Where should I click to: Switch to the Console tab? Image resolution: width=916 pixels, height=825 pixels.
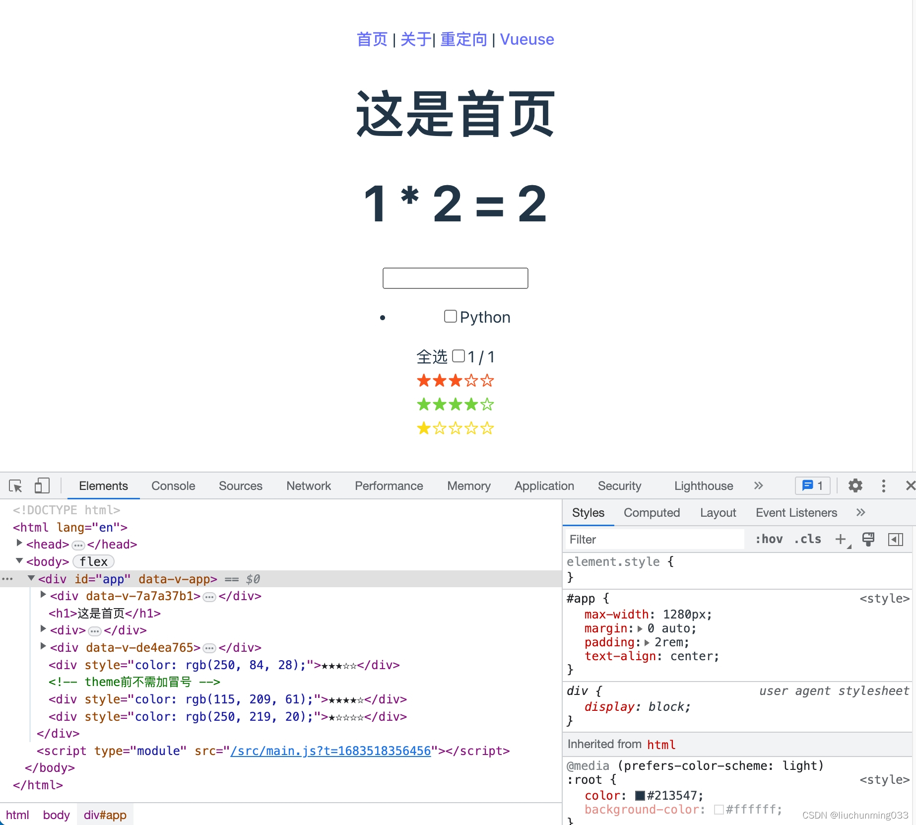click(173, 486)
